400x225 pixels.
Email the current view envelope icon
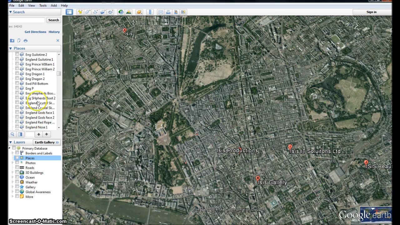161,12
